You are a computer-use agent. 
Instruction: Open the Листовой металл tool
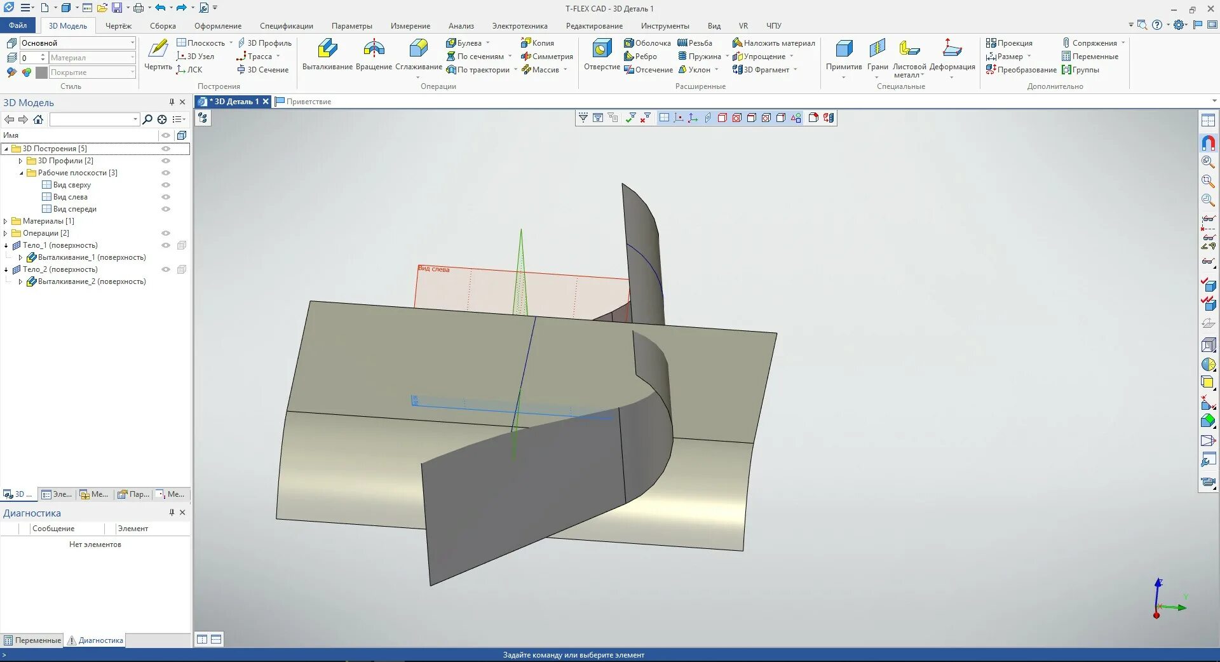click(909, 57)
